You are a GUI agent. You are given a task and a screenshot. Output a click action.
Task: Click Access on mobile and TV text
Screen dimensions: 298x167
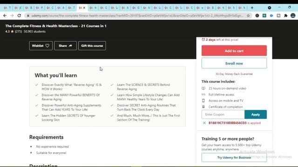226,101
